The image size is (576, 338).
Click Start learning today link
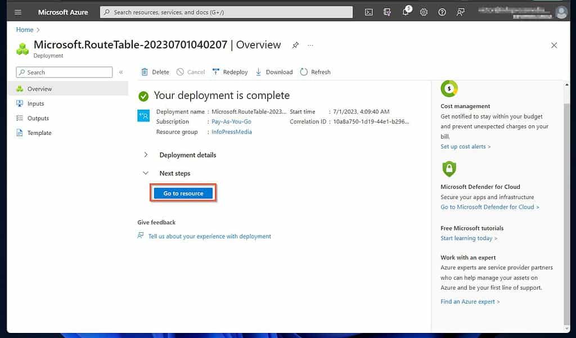469,238
